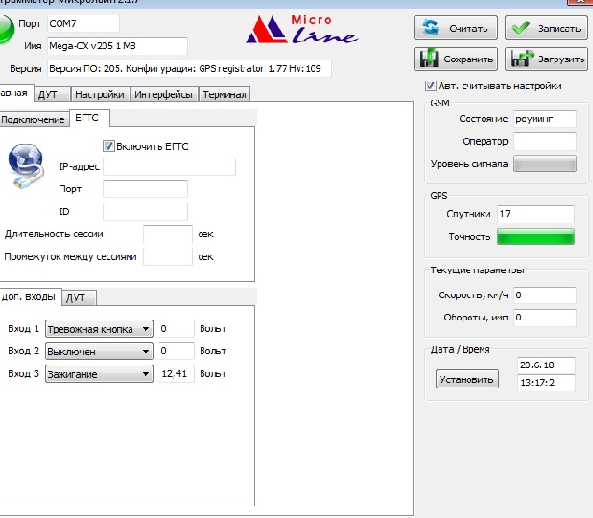The height and width of the screenshot is (518, 593).
Task: Switch to the Настройки tab
Action: coord(99,95)
